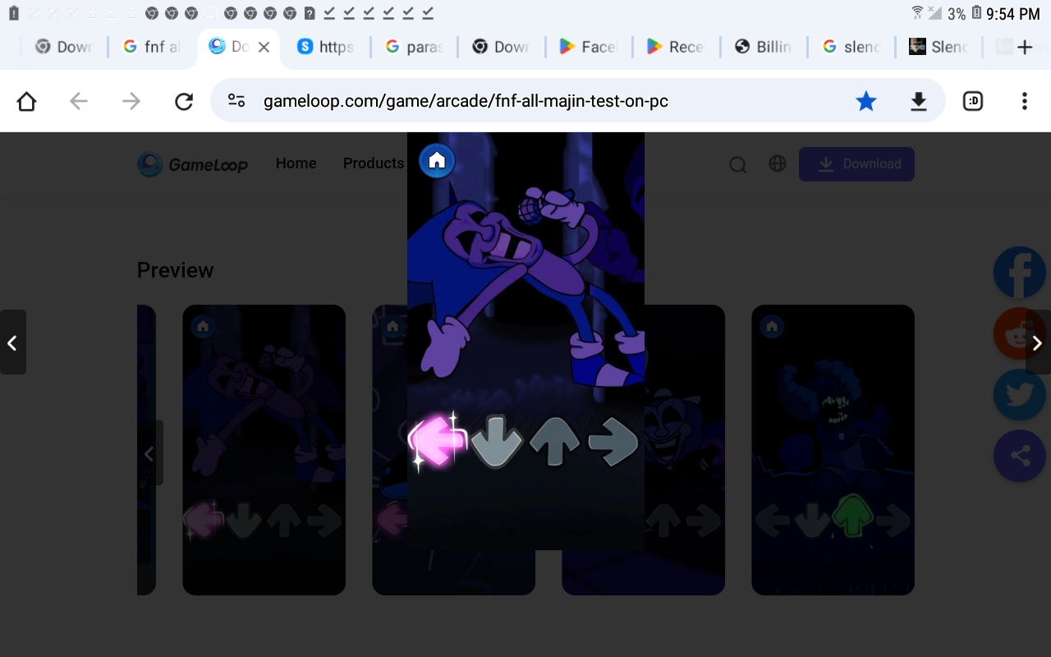The height and width of the screenshot is (657, 1051).
Task: Switch to the 'Facel' Play Store tab
Action: tap(588, 47)
